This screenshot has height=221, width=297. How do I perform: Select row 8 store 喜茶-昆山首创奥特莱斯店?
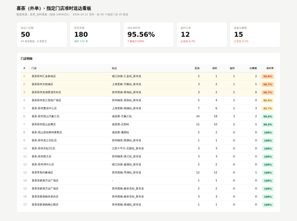47,132
